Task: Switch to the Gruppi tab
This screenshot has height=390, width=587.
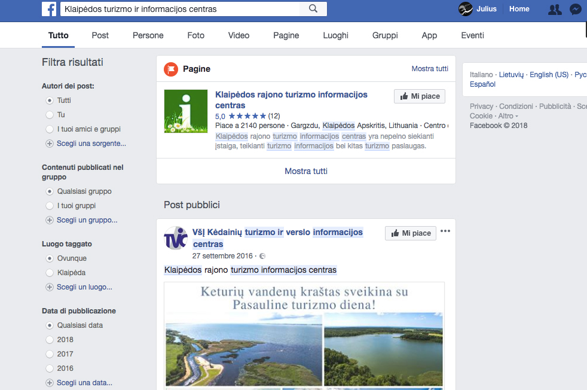Action: (x=385, y=35)
